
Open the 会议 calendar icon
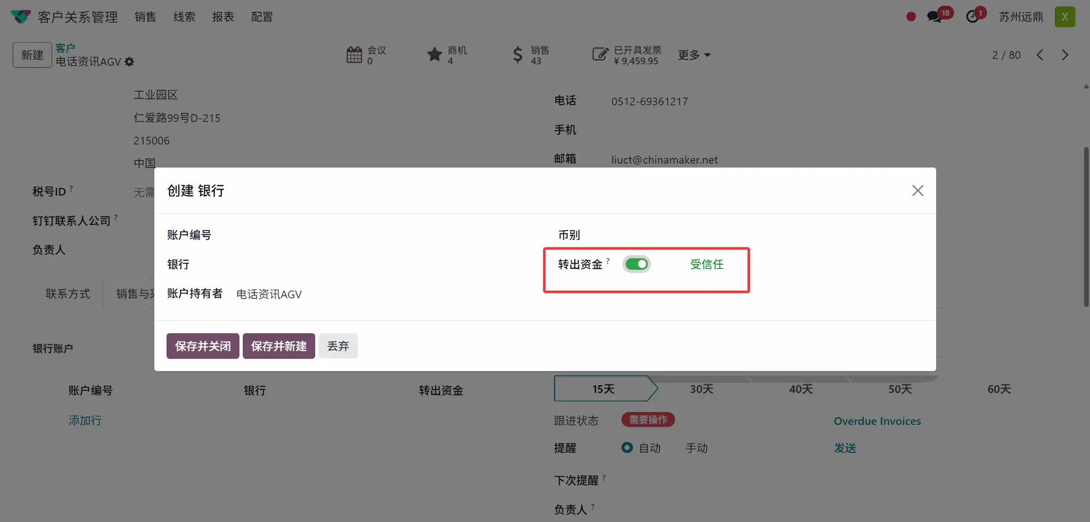point(354,55)
